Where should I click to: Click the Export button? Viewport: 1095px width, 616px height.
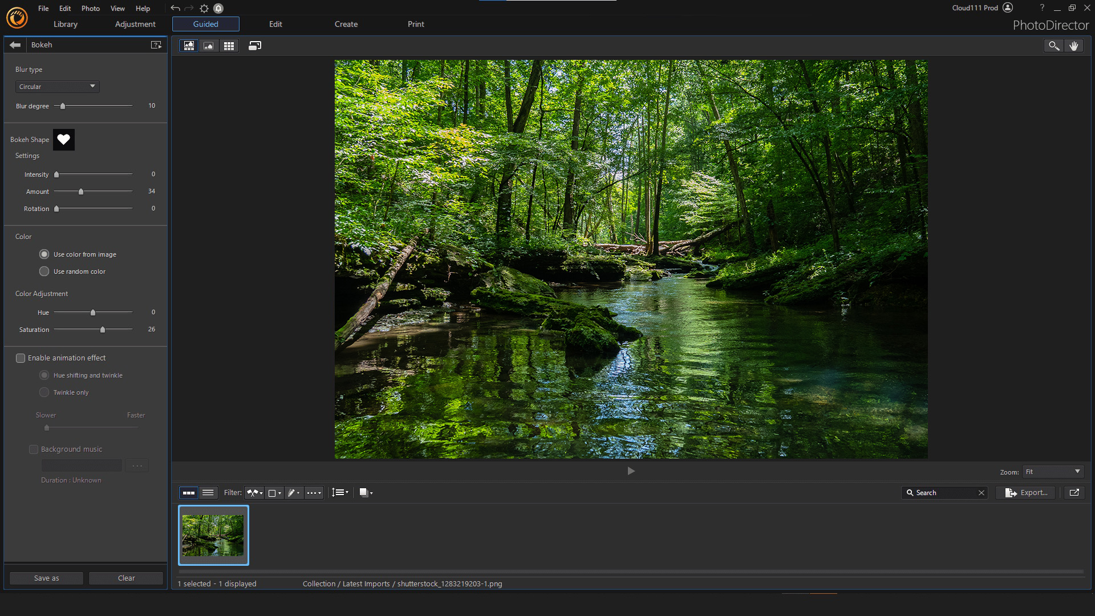[1027, 493]
